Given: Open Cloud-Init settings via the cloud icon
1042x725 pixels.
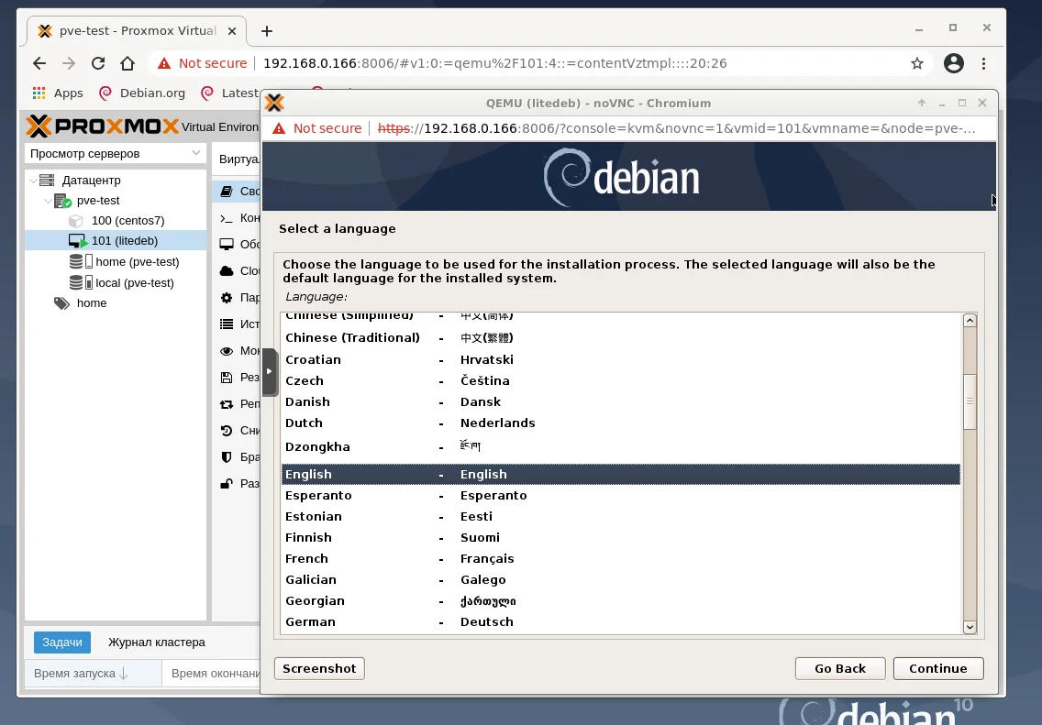Looking at the screenshot, I should pos(227,270).
